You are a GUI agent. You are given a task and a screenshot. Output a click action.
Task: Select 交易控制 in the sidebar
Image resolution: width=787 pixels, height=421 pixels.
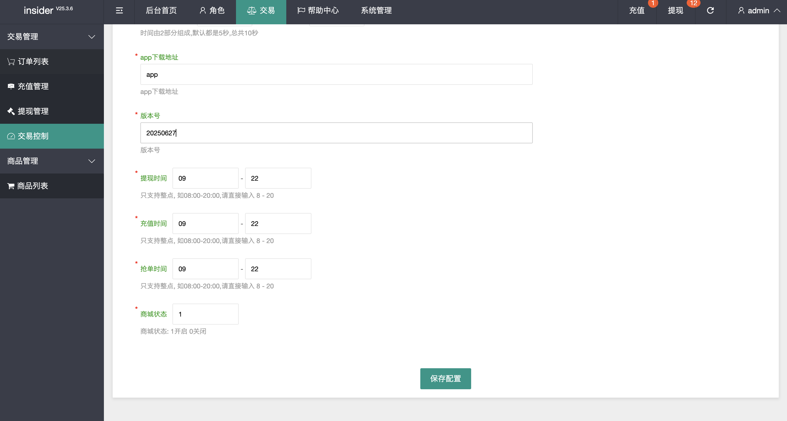33,136
